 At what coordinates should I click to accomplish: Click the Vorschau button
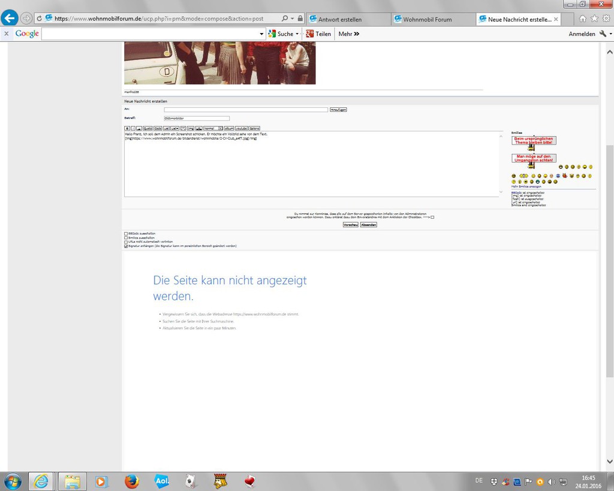[350, 225]
